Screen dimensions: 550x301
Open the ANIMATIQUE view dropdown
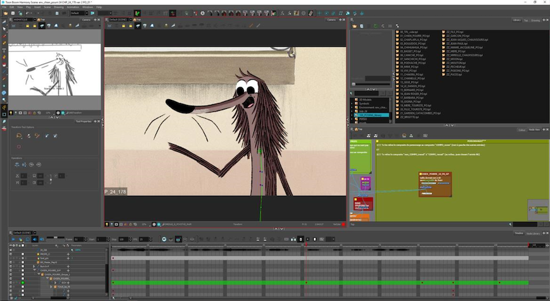pyautogui.click(x=35, y=20)
